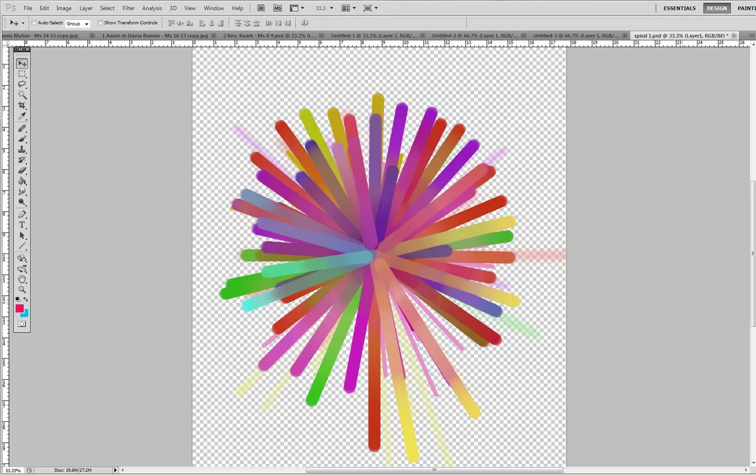The height and width of the screenshot is (475, 756).
Task: Select the Move tool in the toolbox
Action: click(22, 63)
